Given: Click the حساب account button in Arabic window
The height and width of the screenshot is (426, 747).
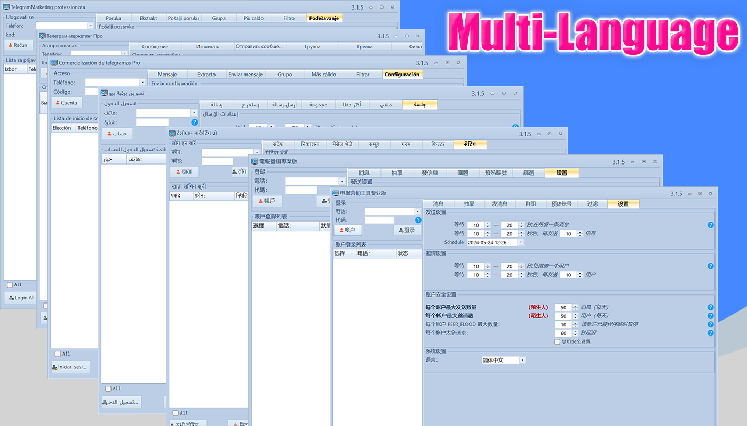Looking at the screenshot, I should coord(117,133).
